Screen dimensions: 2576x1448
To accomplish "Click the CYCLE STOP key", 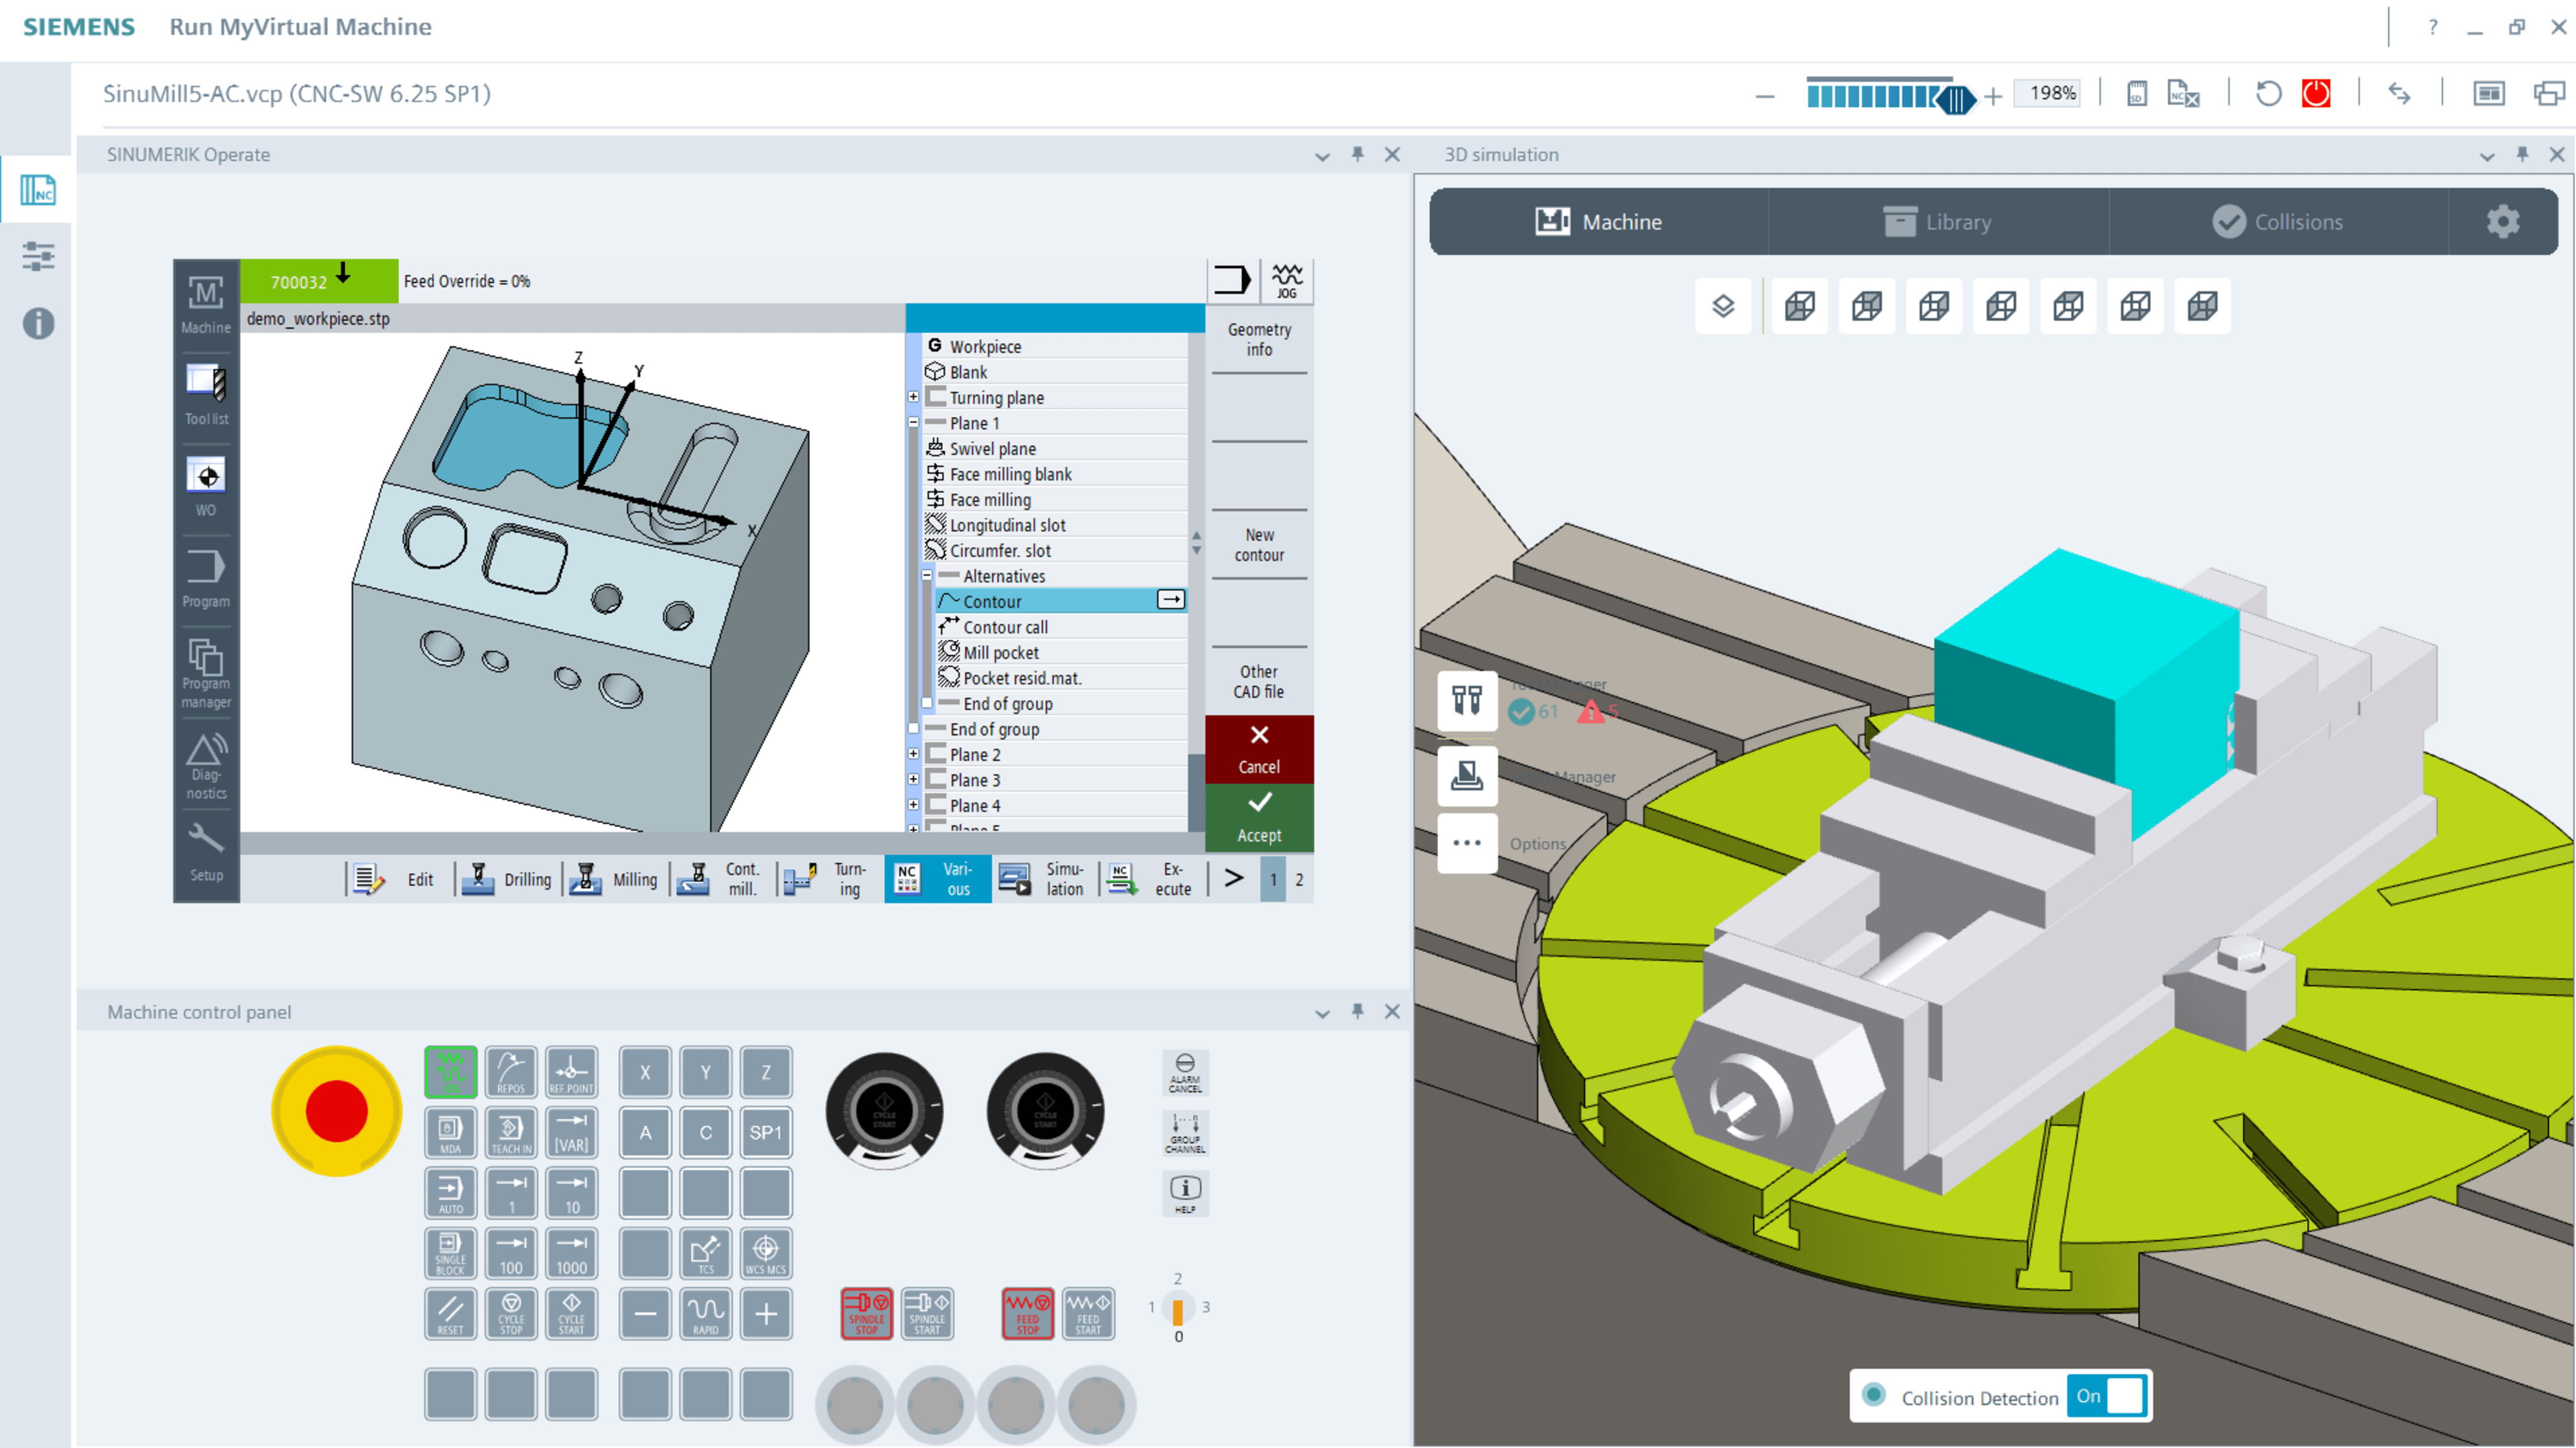I will (x=511, y=1313).
